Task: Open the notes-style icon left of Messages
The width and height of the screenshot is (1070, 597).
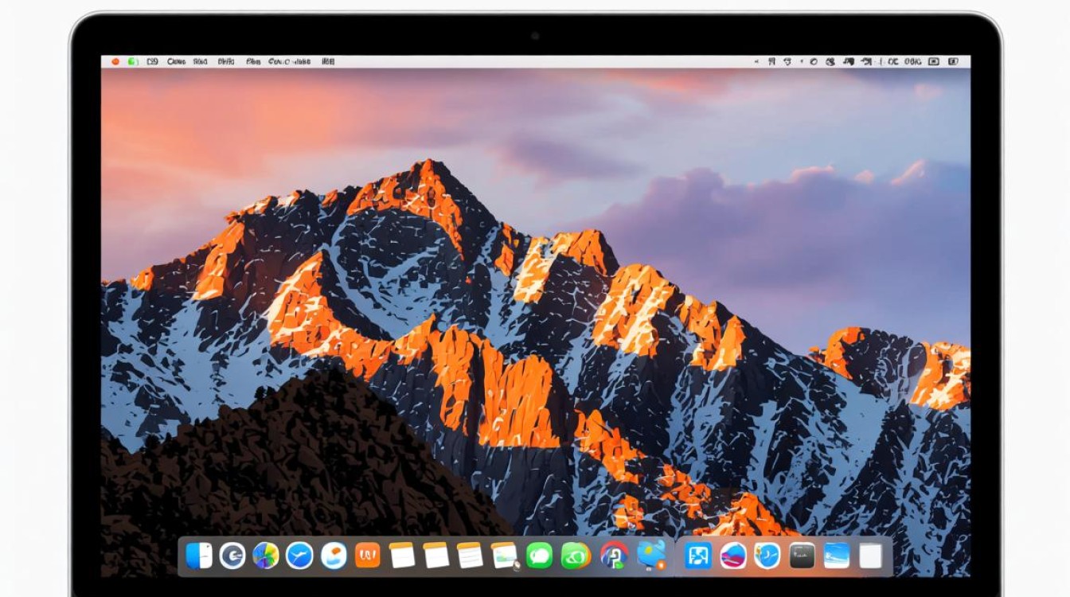Action: [505, 555]
